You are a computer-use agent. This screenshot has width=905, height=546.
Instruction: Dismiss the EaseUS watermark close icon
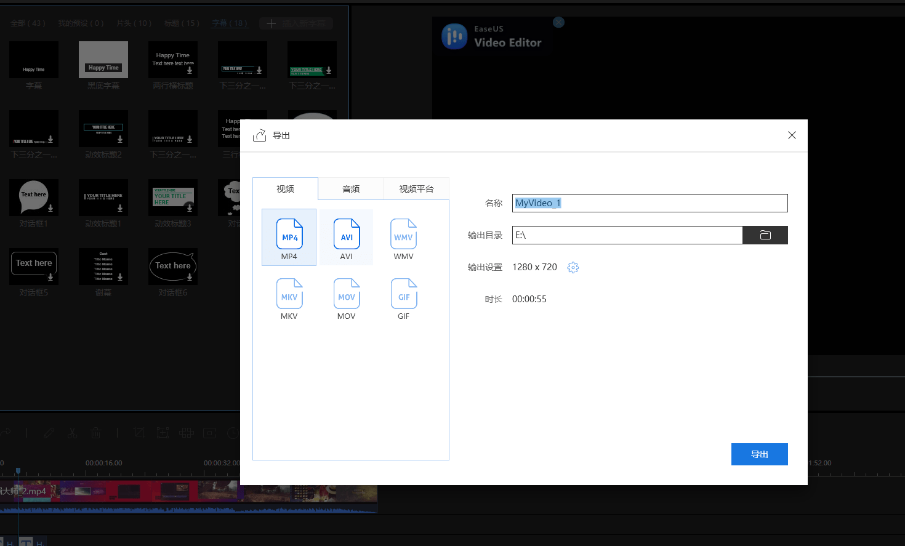tap(558, 22)
